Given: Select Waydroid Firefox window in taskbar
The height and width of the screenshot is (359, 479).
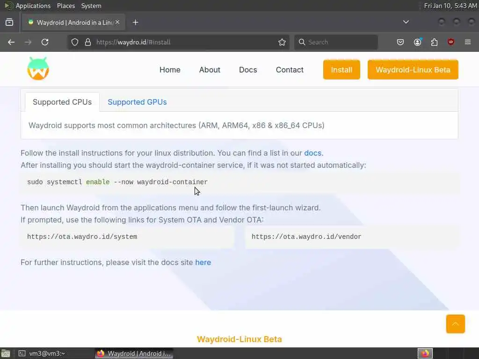Looking at the screenshot, I should coord(134,353).
